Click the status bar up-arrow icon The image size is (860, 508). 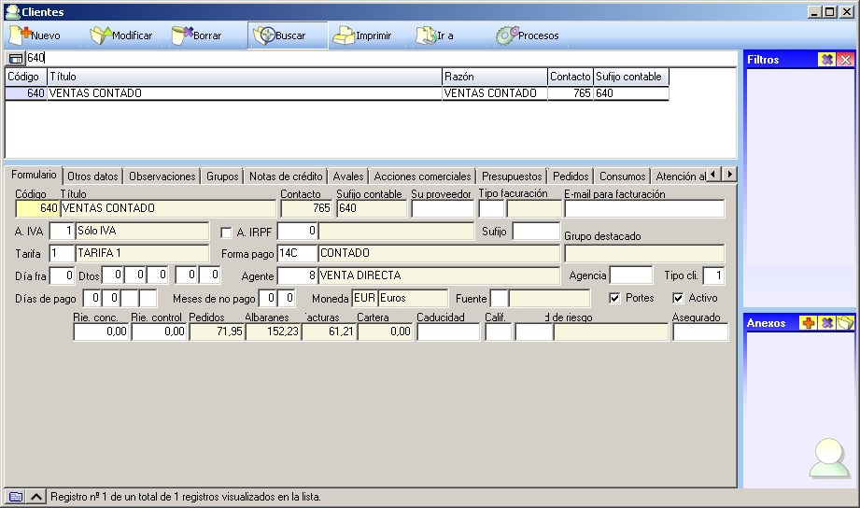tap(36, 497)
